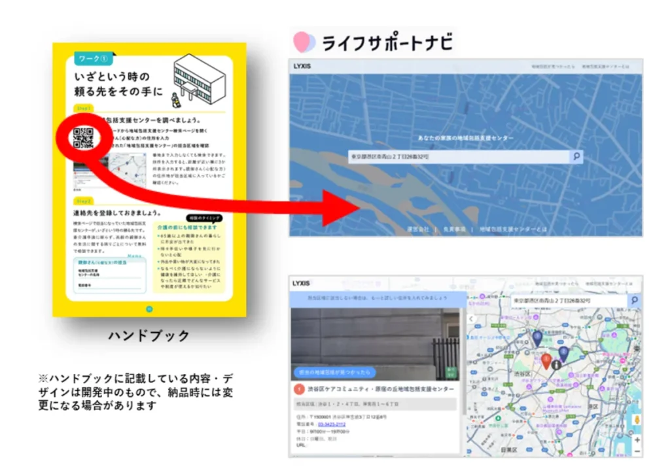The image size is (670, 476).
Task: Click the search magnifier on the blue map page
Action: point(576,157)
